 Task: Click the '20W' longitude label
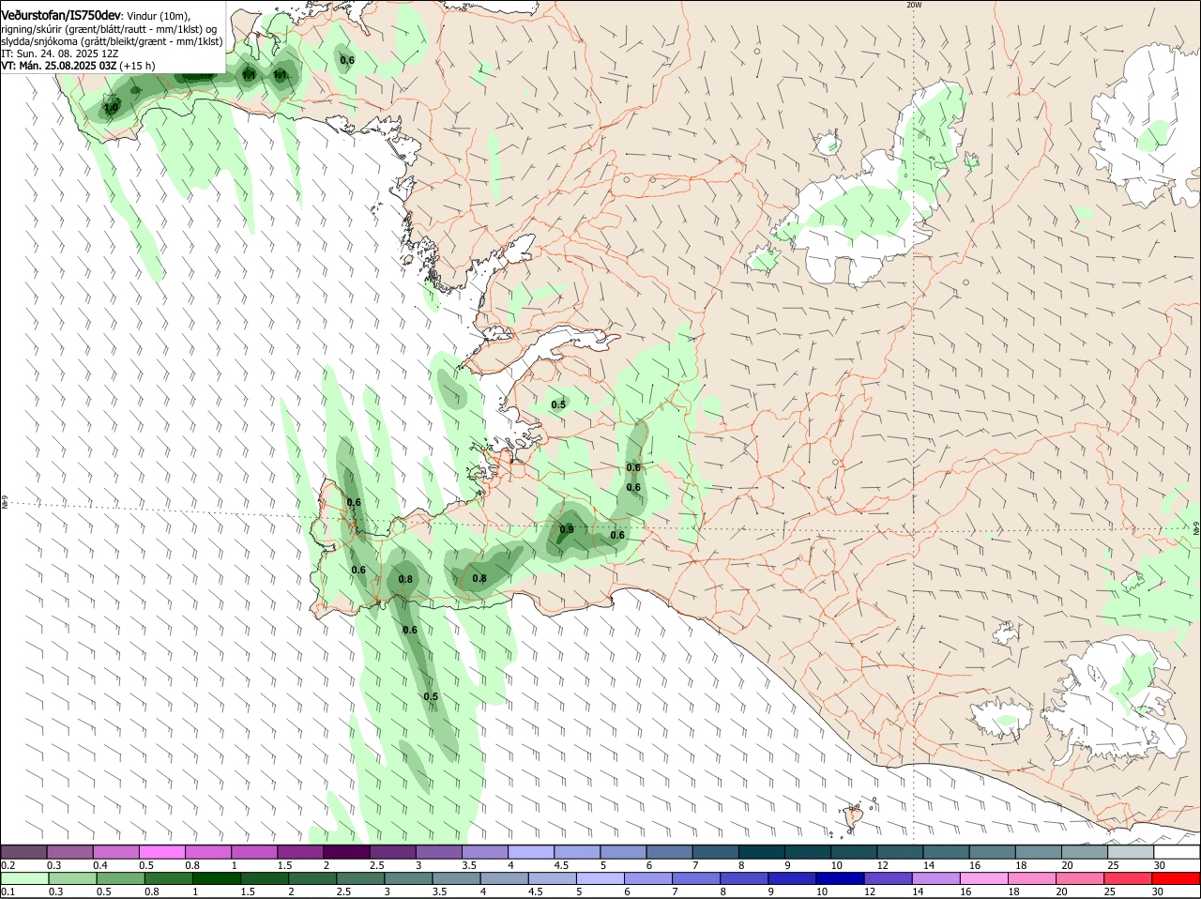914,5
